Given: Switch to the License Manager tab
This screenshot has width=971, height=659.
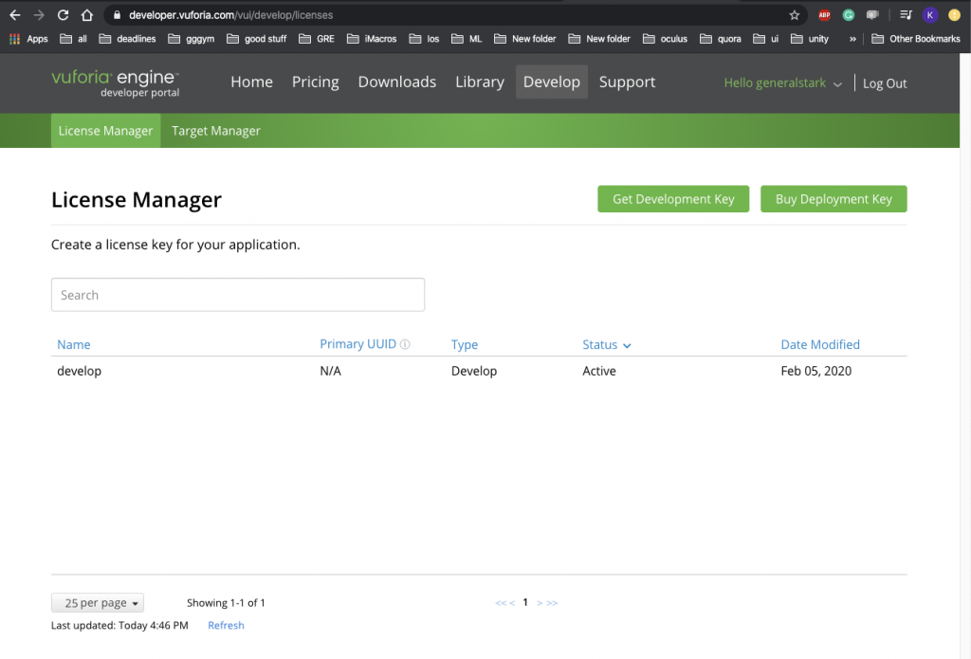Looking at the screenshot, I should tap(106, 131).
